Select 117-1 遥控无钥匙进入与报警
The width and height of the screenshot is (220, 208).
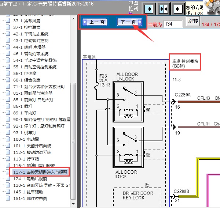click(40, 172)
